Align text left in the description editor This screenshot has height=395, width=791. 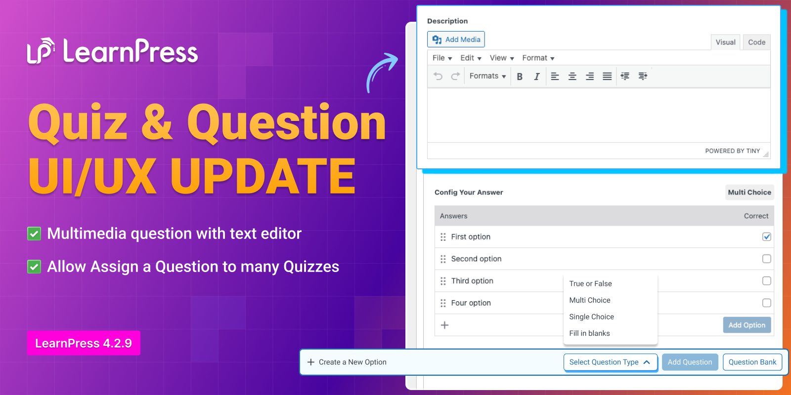click(555, 77)
